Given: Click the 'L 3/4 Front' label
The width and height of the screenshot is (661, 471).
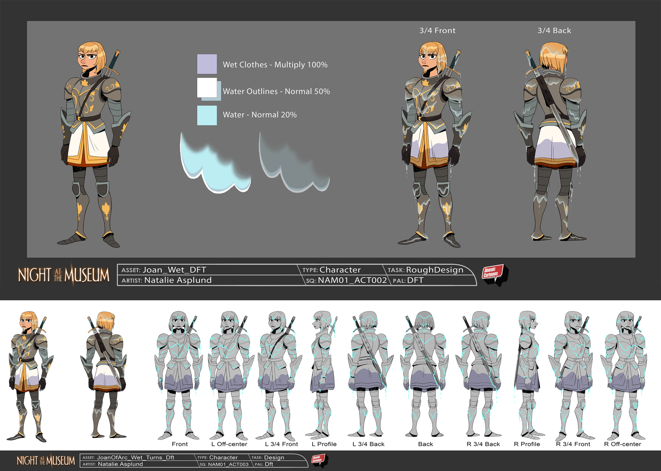Looking at the screenshot, I should (x=282, y=444).
